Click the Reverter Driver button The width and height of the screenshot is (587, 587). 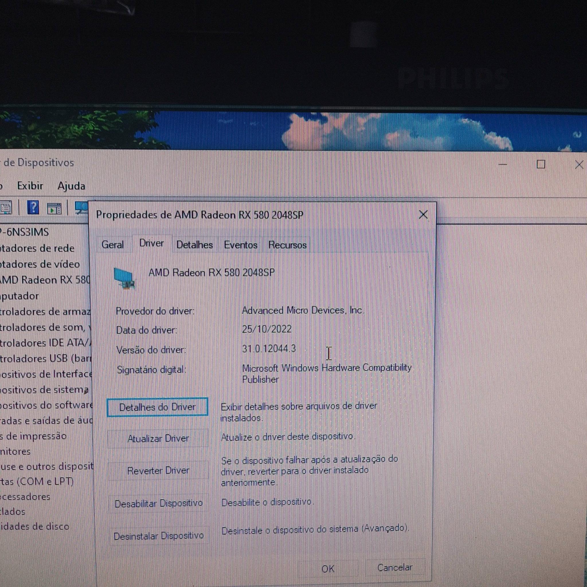[158, 471]
